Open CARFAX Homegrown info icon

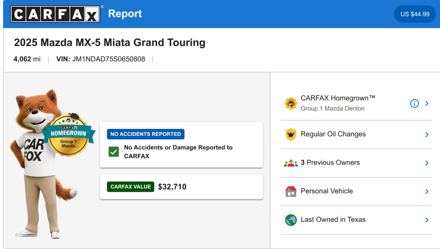click(414, 103)
